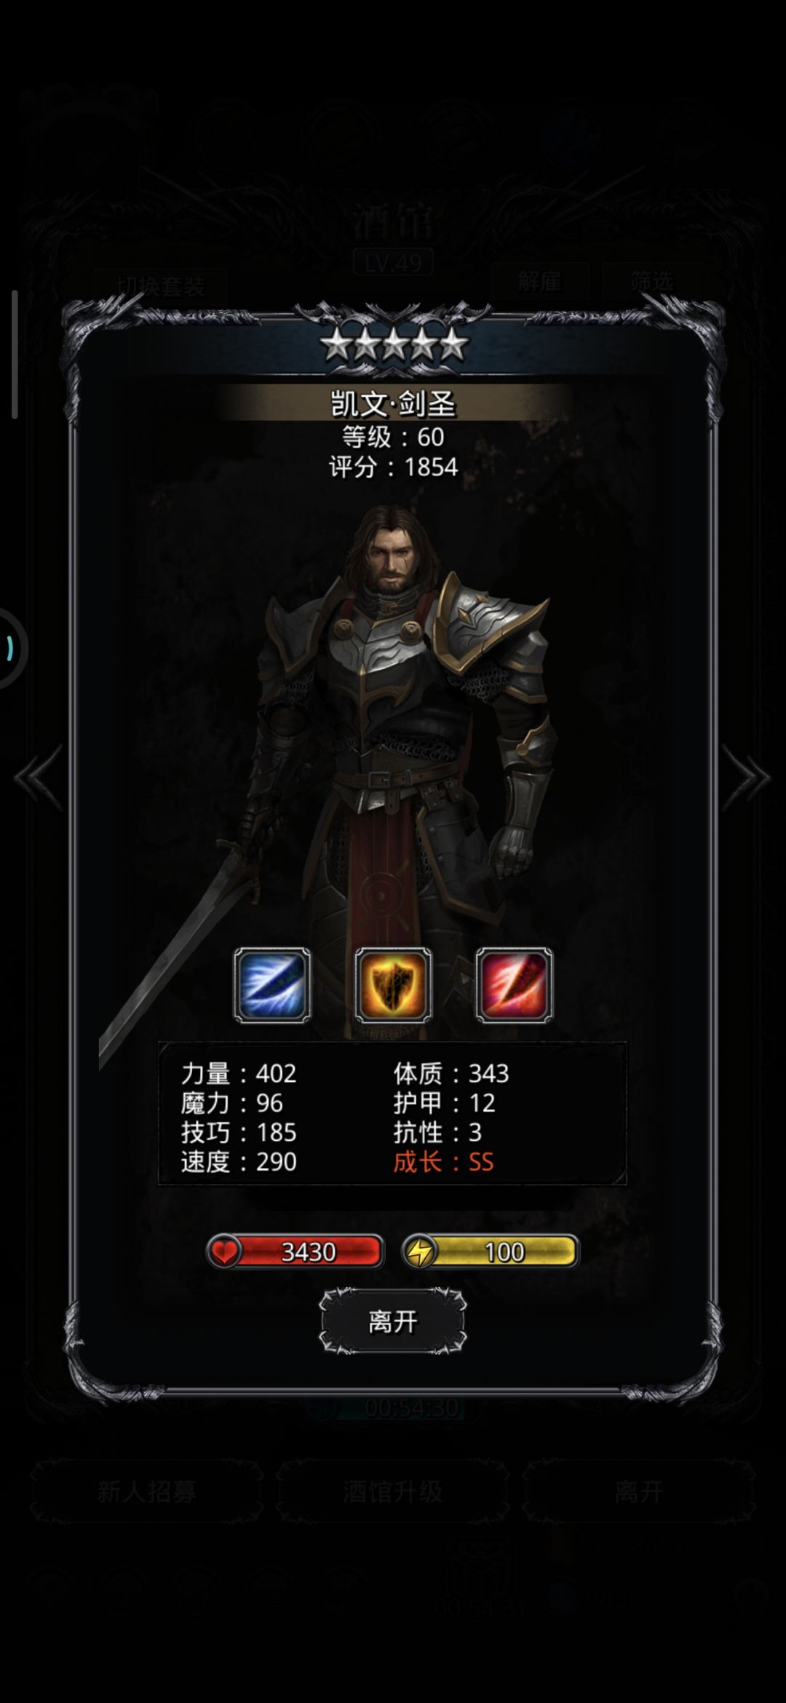Image resolution: width=786 pixels, height=1703 pixels.
Task: Tap the golden shield skill icon
Action: point(393,985)
